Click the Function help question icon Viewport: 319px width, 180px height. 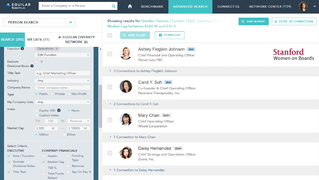22,49
